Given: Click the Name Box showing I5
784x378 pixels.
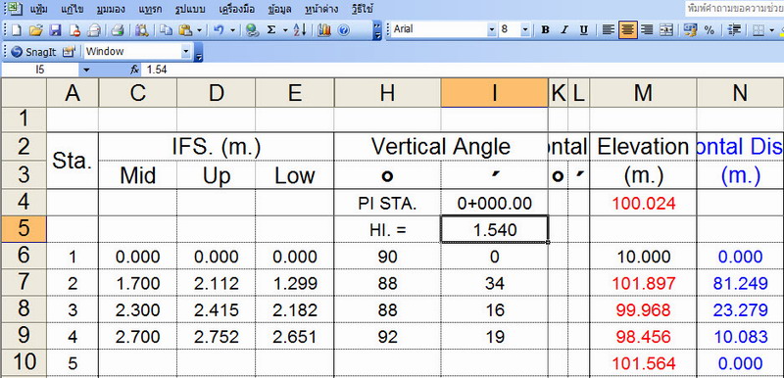Looking at the screenshot, I should point(40,70).
